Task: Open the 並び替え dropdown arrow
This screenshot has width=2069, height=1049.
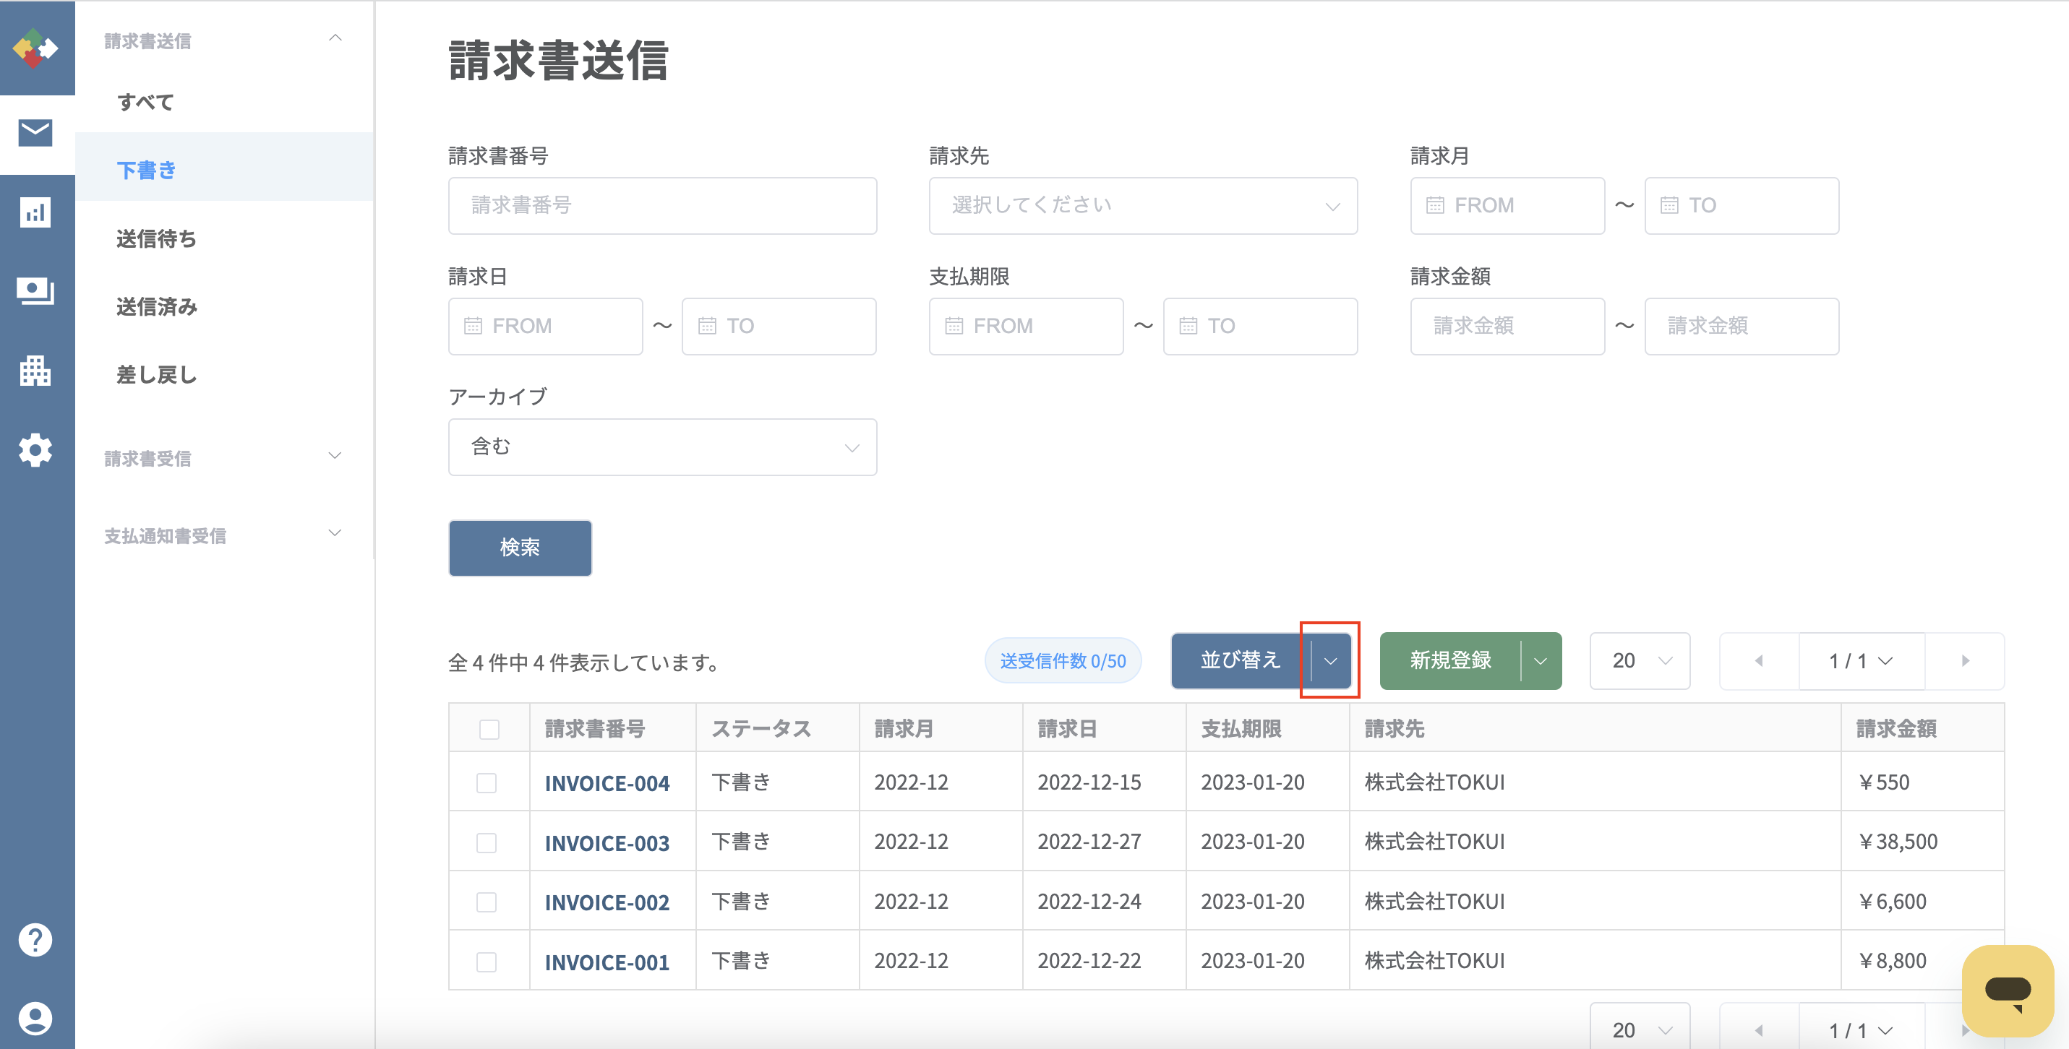Action: tap(1331, 660)
